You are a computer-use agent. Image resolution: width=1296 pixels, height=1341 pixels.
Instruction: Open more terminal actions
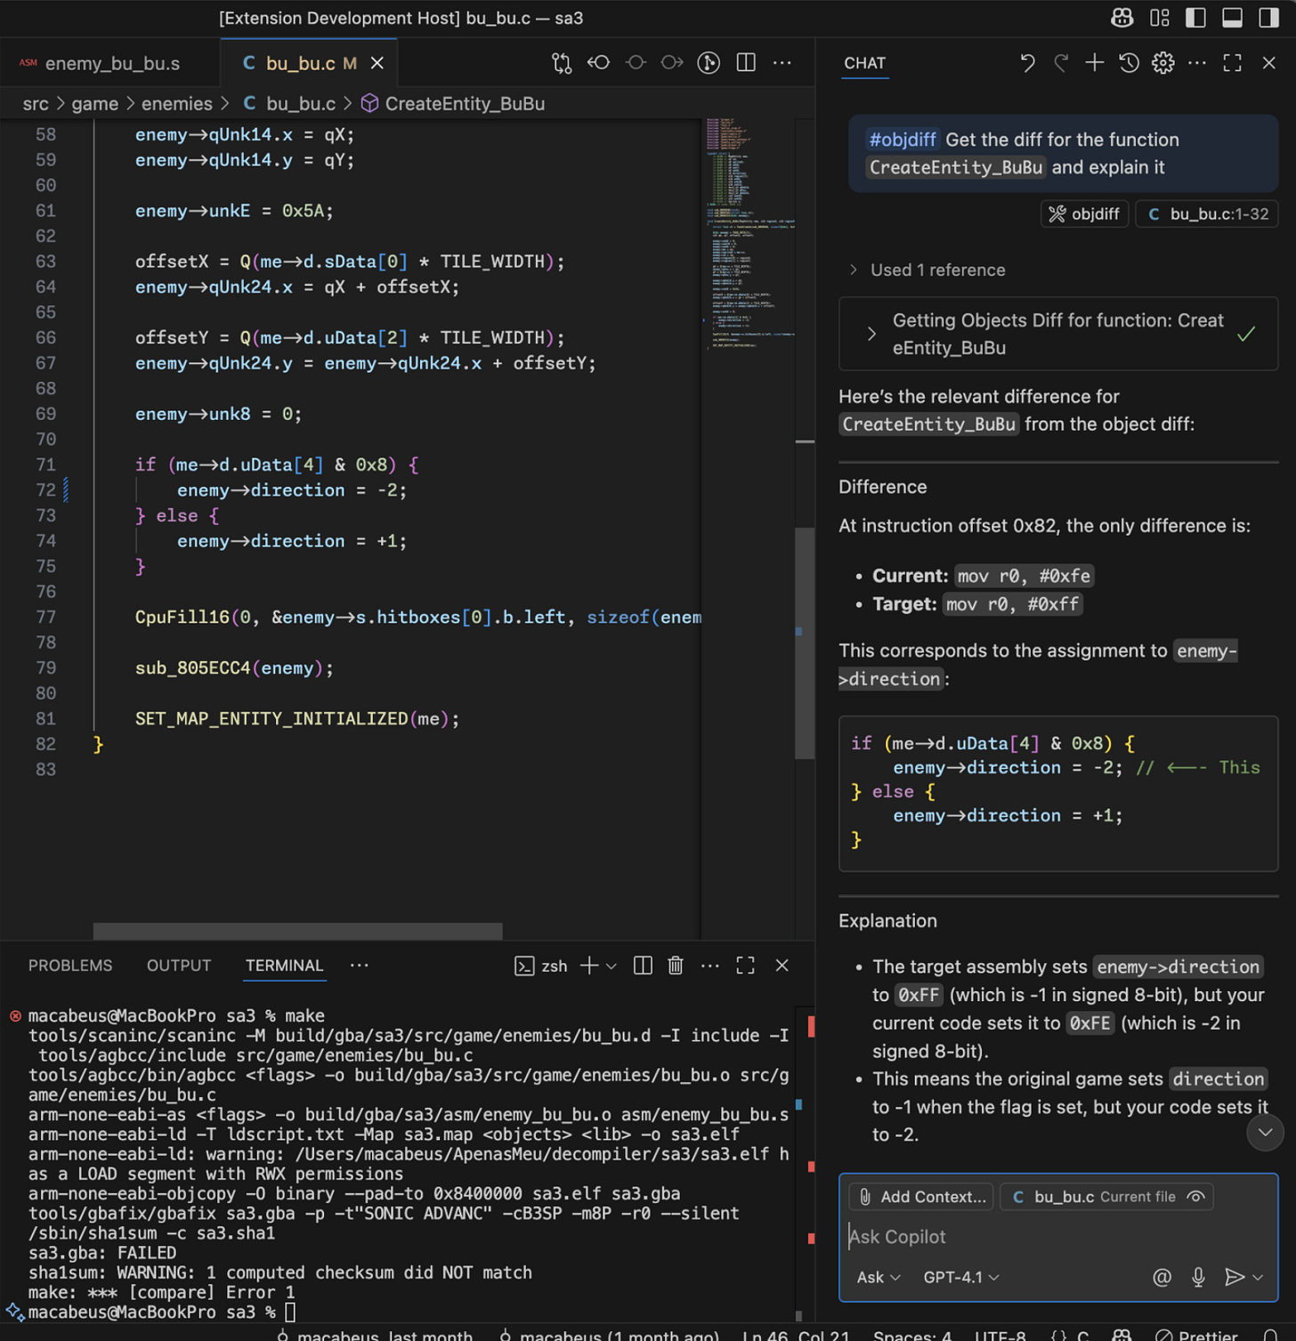[x=710, y=965]
